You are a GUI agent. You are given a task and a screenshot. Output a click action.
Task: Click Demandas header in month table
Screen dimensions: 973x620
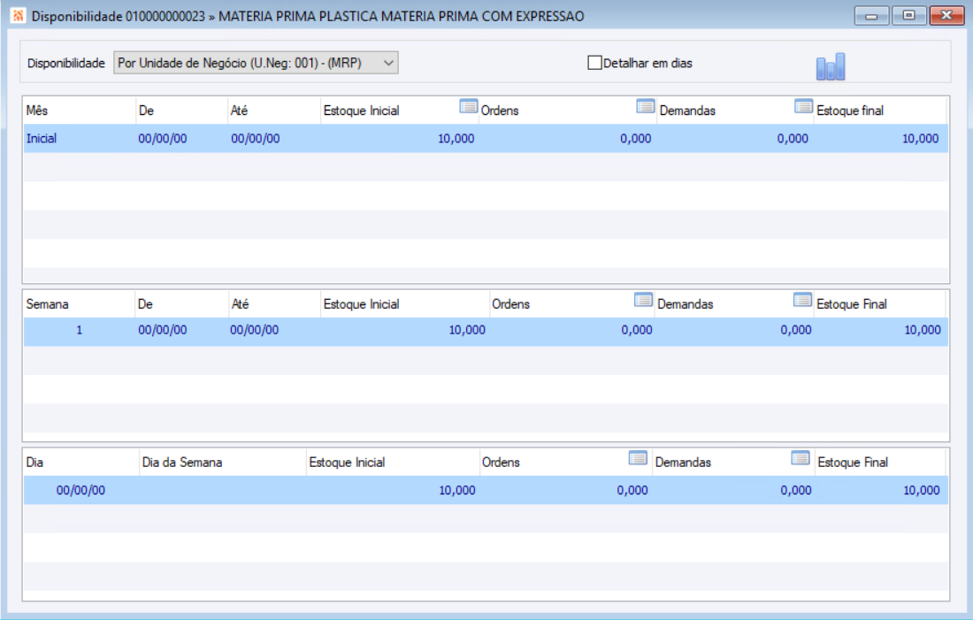pyautogui.click(x=687, y=111)
